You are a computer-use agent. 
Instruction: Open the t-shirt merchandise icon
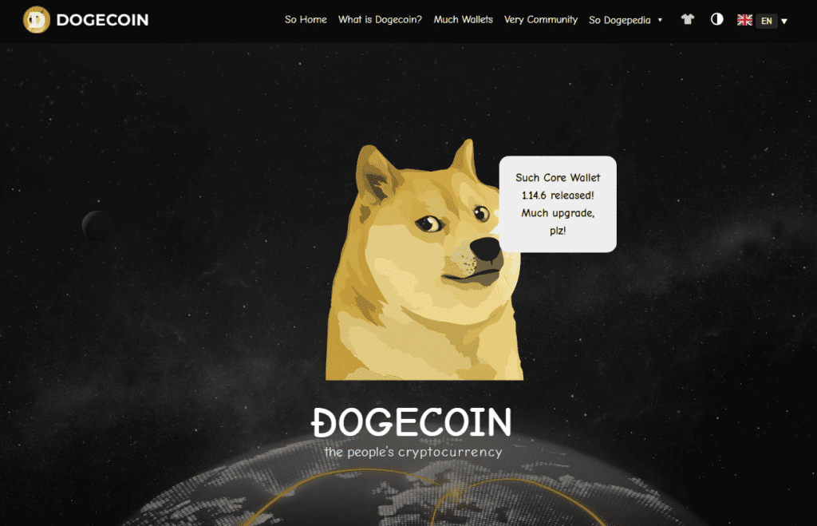coord(688,19)
